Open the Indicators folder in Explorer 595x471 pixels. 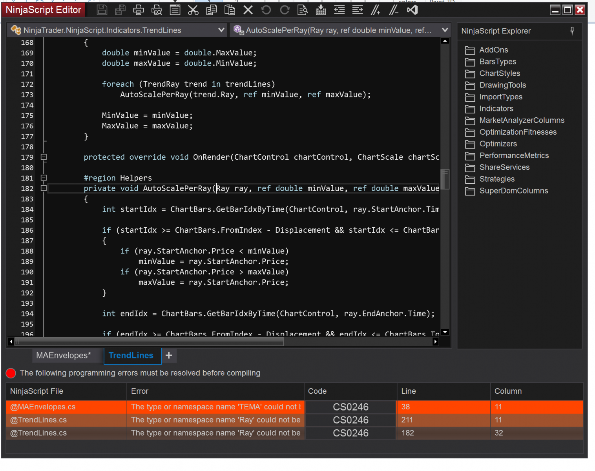tap(496, 109)
